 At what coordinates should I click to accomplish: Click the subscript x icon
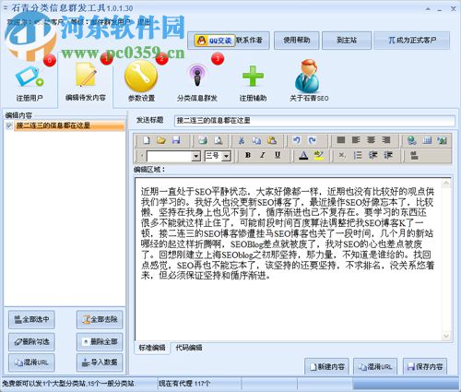[342, 155]
